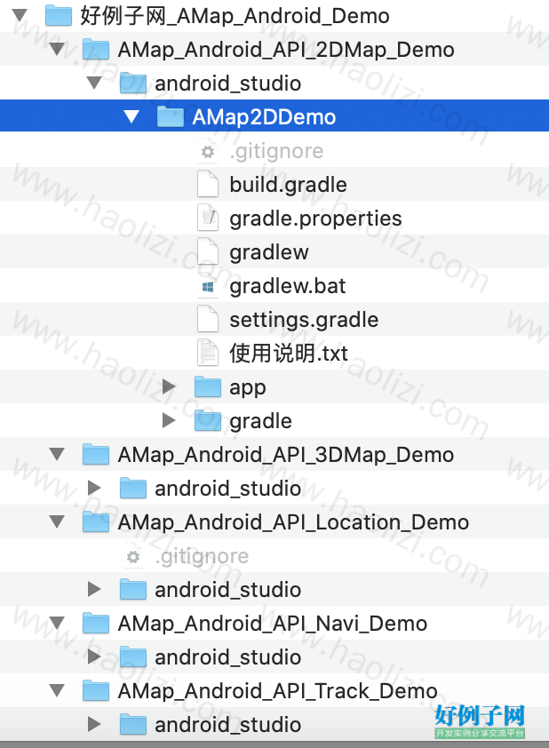549x748 pixels.
Task: Click build.gradle file icon
Action: pos(208,185)
